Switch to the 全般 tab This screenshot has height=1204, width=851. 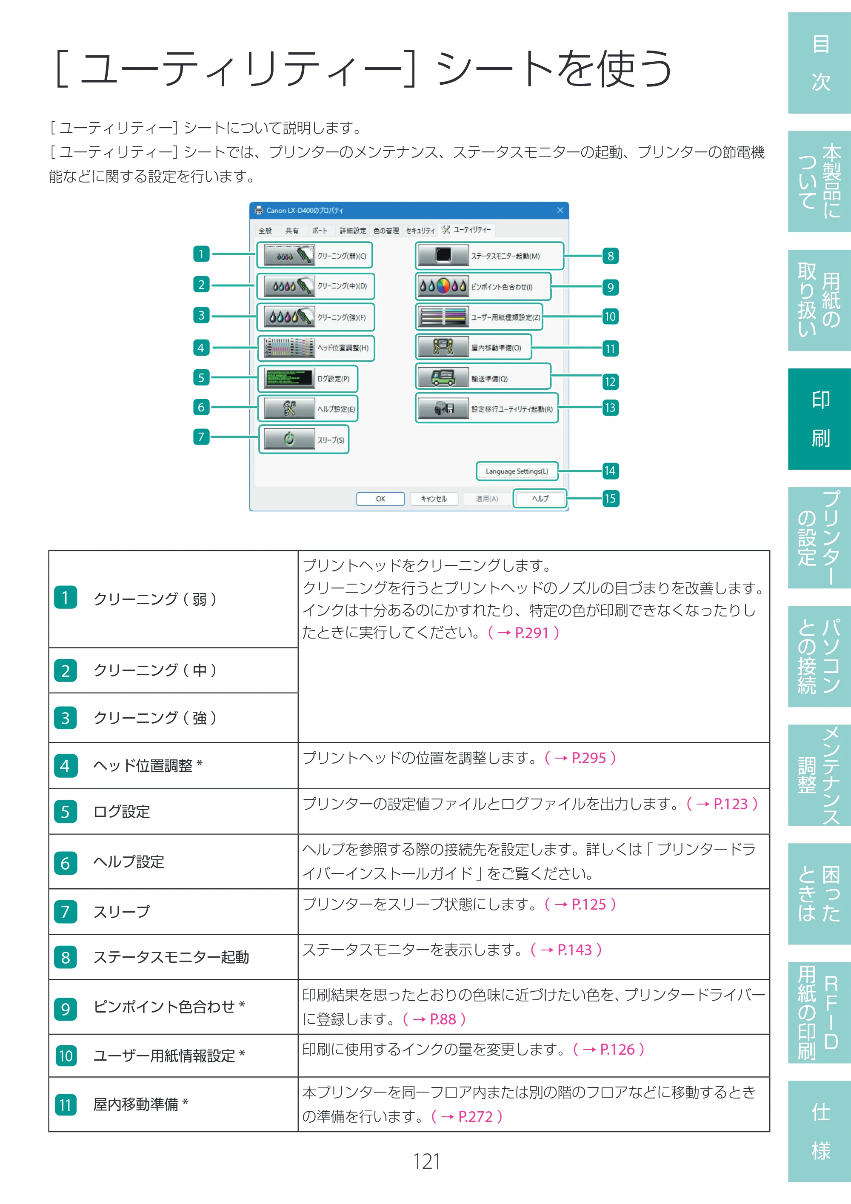click(x=266, y=231)
